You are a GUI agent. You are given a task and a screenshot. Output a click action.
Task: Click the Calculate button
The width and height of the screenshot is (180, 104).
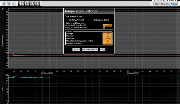(x=76, y=50)
